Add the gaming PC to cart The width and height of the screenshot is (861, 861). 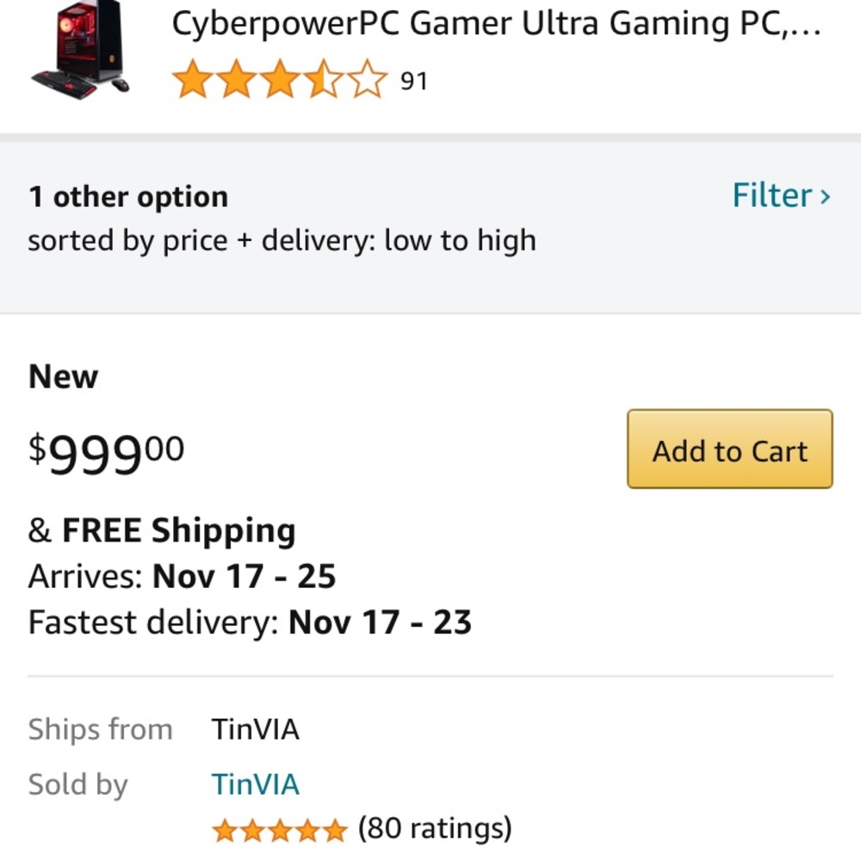tap(728, 449)
